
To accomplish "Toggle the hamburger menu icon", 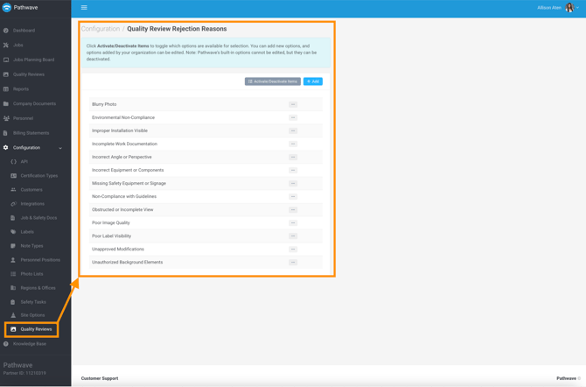I will tap(84, 8).
